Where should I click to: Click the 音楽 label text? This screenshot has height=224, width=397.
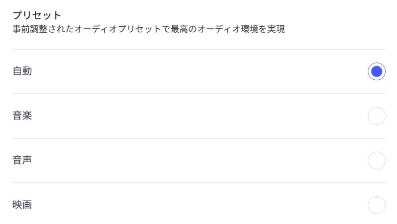click(x=22, y=116)
